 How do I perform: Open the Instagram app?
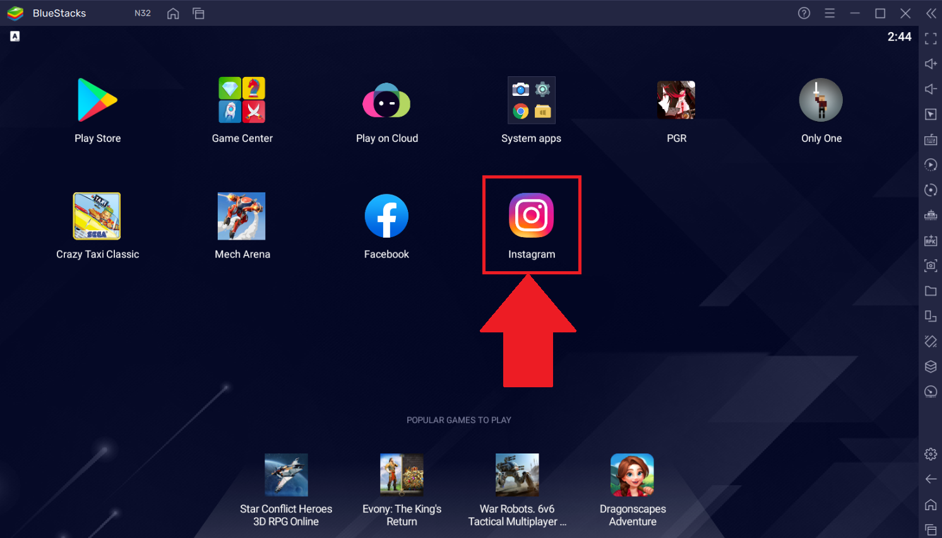pos(532,216)
